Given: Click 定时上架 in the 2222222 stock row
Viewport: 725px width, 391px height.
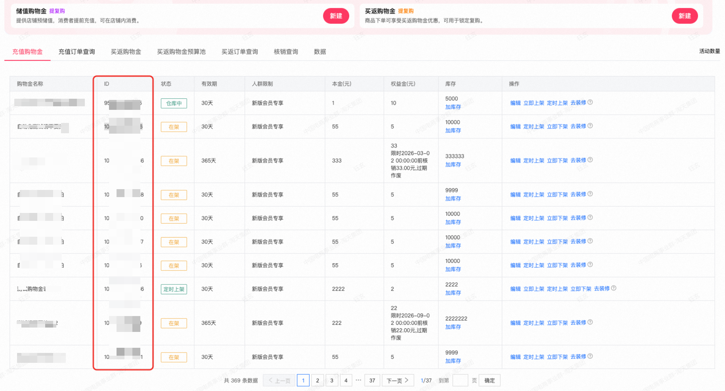Looking at the screenshot, I should pyautogui.click(x=534, y=323).
